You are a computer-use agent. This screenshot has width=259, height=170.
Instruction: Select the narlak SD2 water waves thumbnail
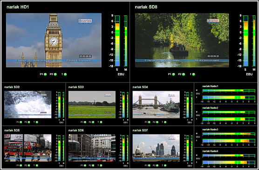pyautogui.click(x=28, y=104)
